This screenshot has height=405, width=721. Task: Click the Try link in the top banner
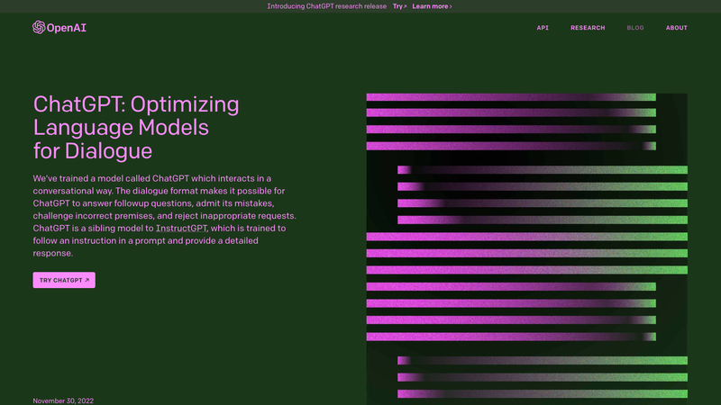(399, 6)
